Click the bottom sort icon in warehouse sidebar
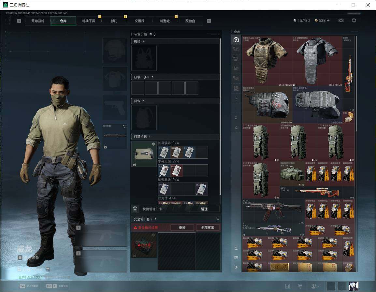The image size is (376, 292). click(x=236, y=267)
